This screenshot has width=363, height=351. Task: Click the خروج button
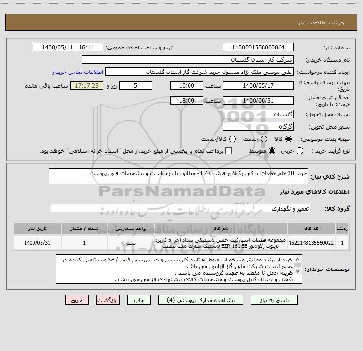(x=77, y=300)
